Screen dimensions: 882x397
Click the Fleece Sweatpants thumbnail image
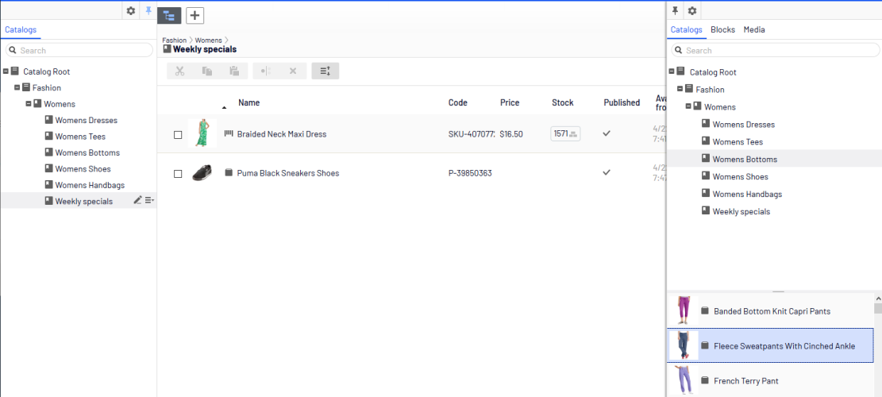684,345
